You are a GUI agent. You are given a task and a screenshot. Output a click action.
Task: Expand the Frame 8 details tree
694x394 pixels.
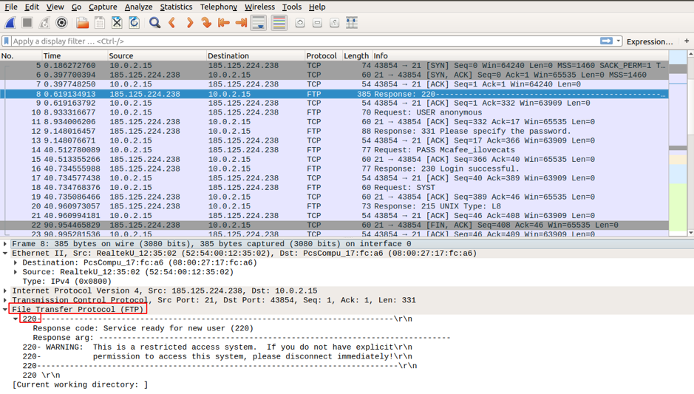[5, 244]
